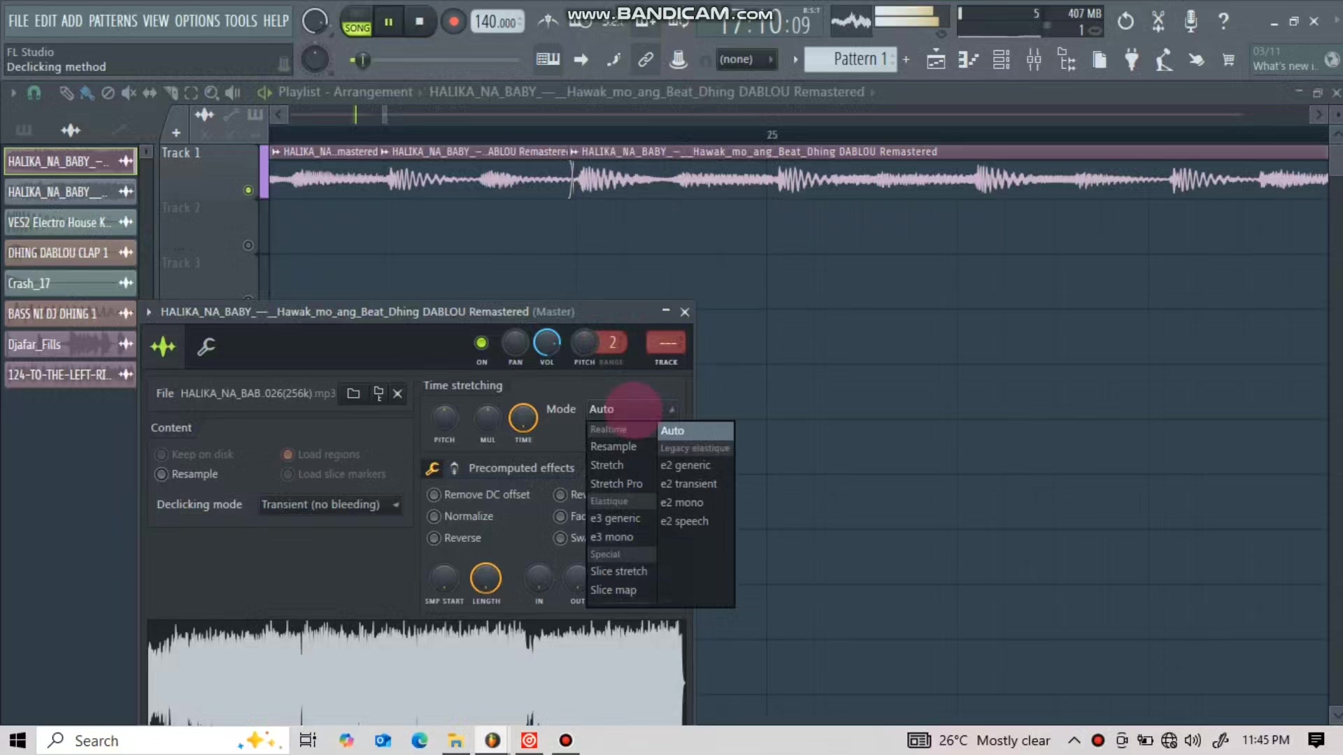The height and width of the screenshot is (755, 1343).
Task: Open the time stretching Mode dropdown
Action: coord(632,409)
